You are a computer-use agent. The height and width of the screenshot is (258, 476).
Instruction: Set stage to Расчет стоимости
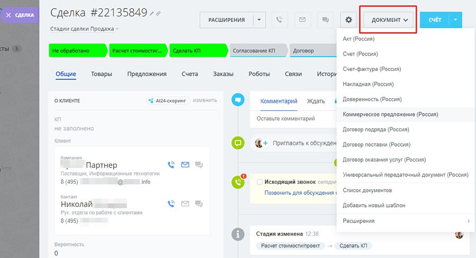tap(138, 50)
